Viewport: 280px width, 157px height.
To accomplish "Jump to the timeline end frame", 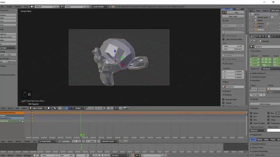I will click(109, 155).
